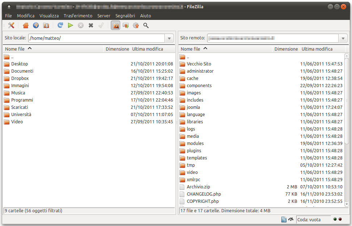
Task: Refresh file lists with the blue arrow icon
Action: point(60,25)
